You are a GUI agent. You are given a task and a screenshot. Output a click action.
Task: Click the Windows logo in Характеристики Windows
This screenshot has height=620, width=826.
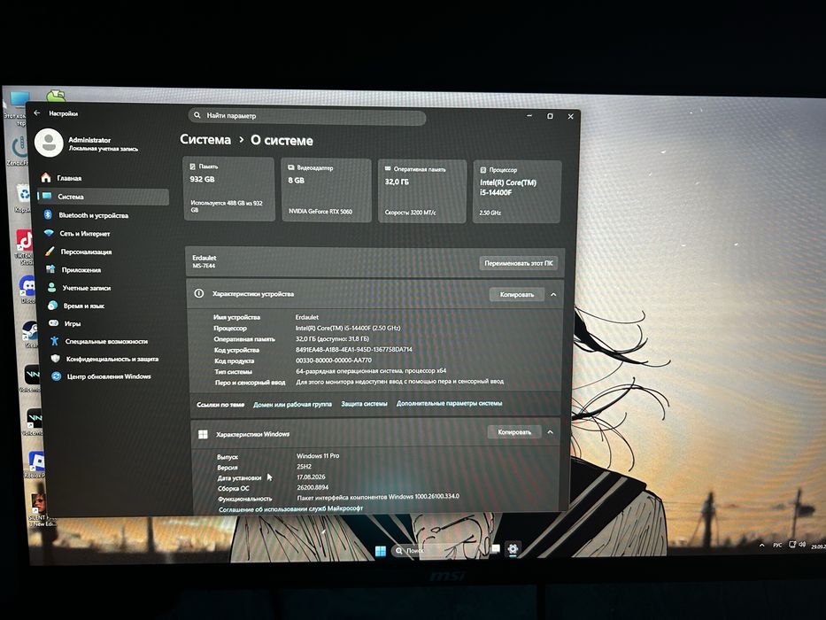coord(203,434)
